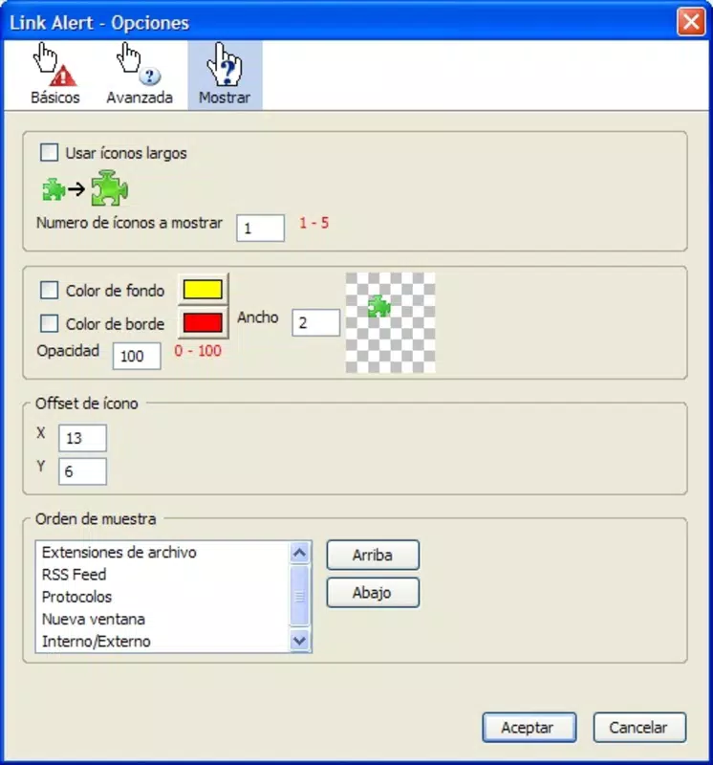Open the yellow background color picker
The height and width of the screenshot is (765, 713).
(x=203, y=290)
